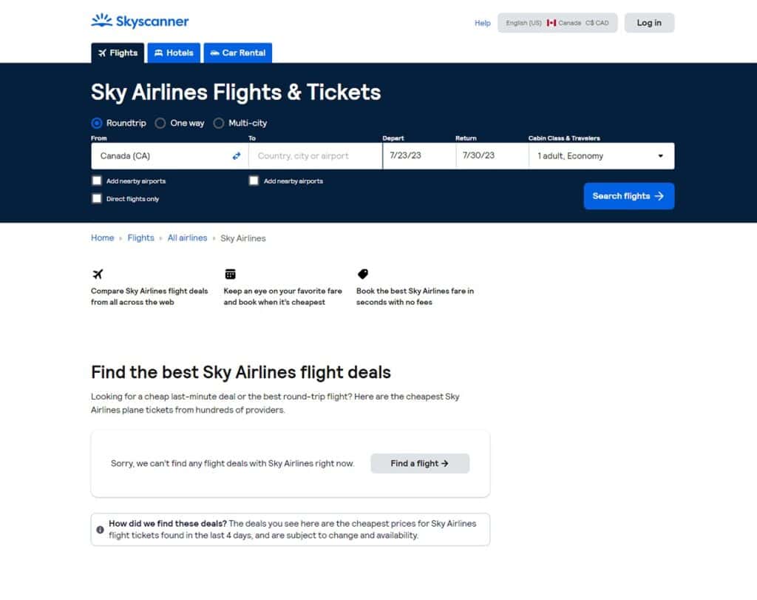Expand Cabin Class & Travelers dropdown
The height and width of the screenshot is (600, 757).
coord(602,156)
